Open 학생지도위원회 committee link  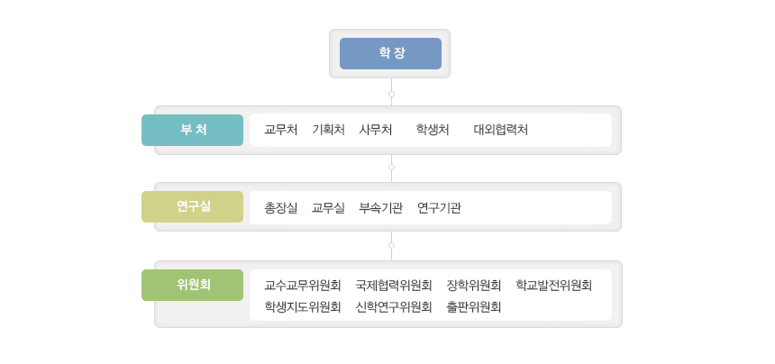[303, 307]
